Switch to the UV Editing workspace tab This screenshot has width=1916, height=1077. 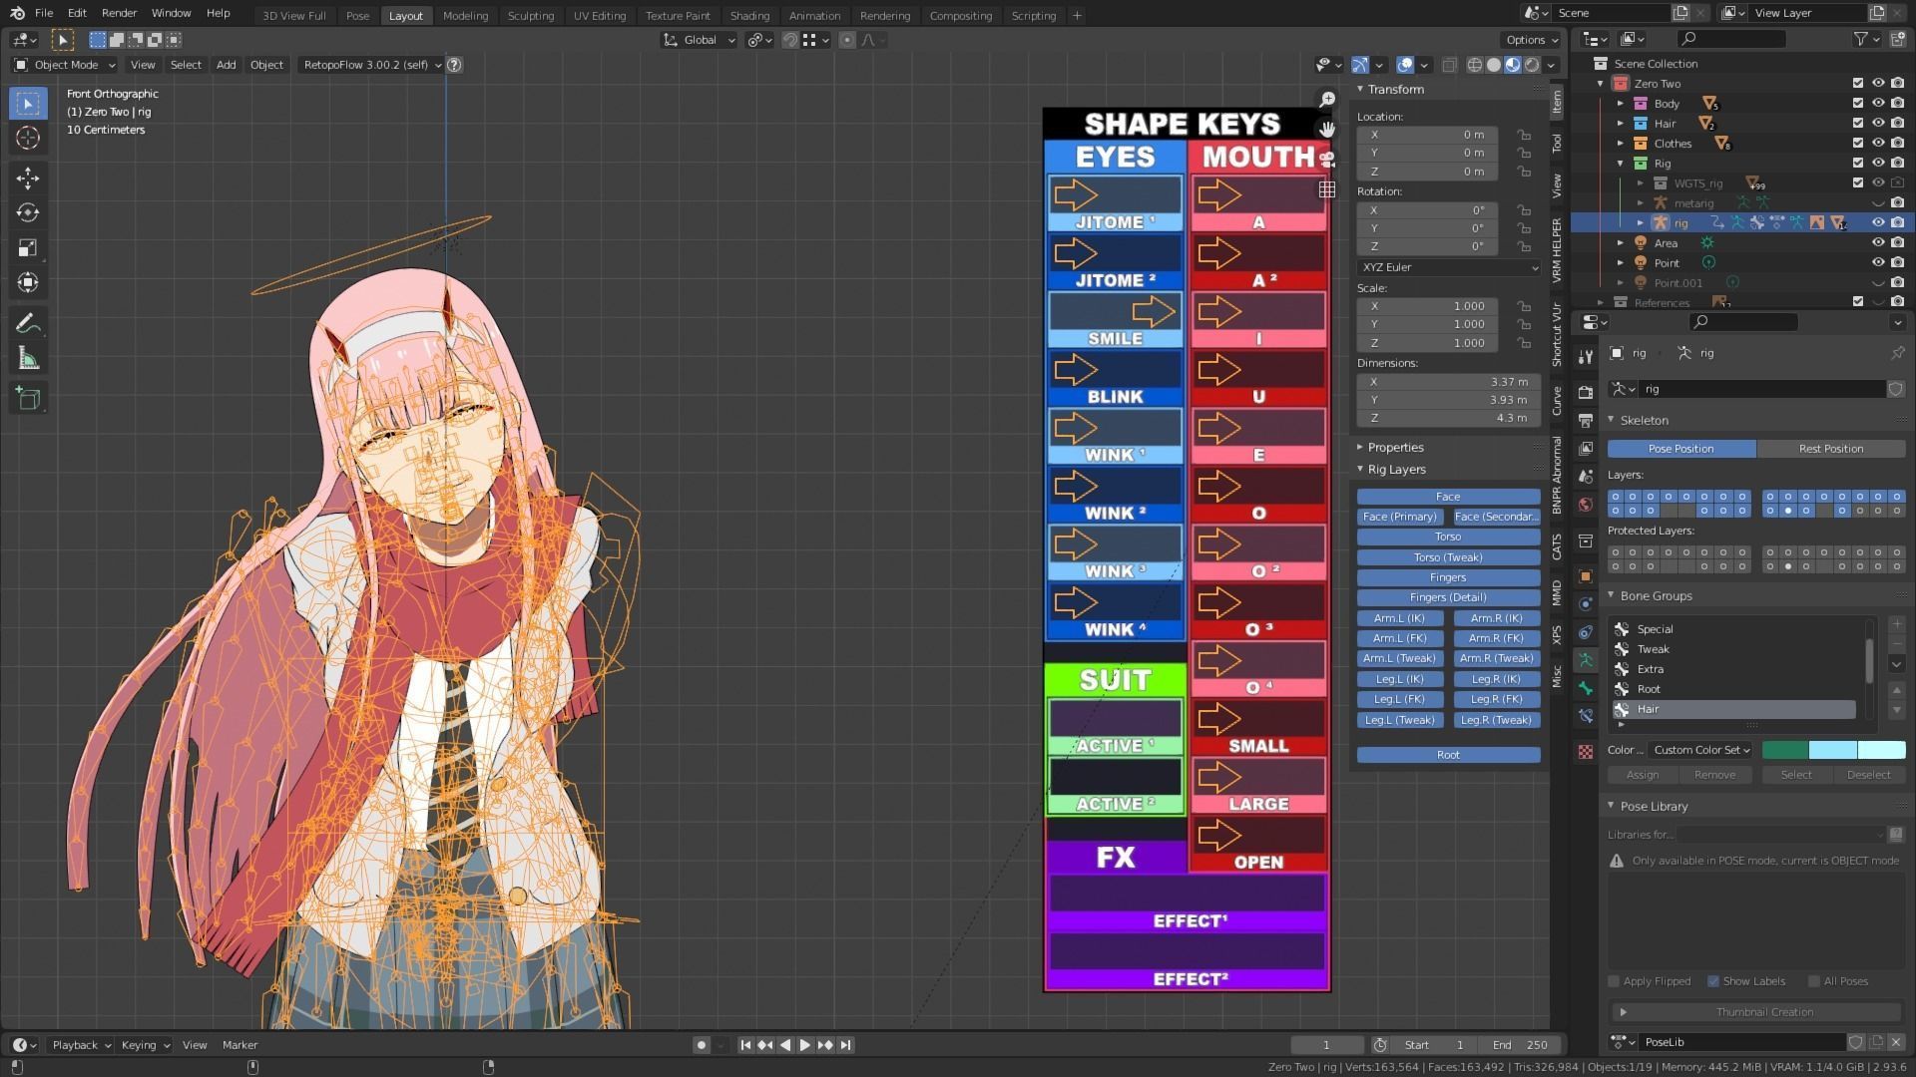pos(599,15)
